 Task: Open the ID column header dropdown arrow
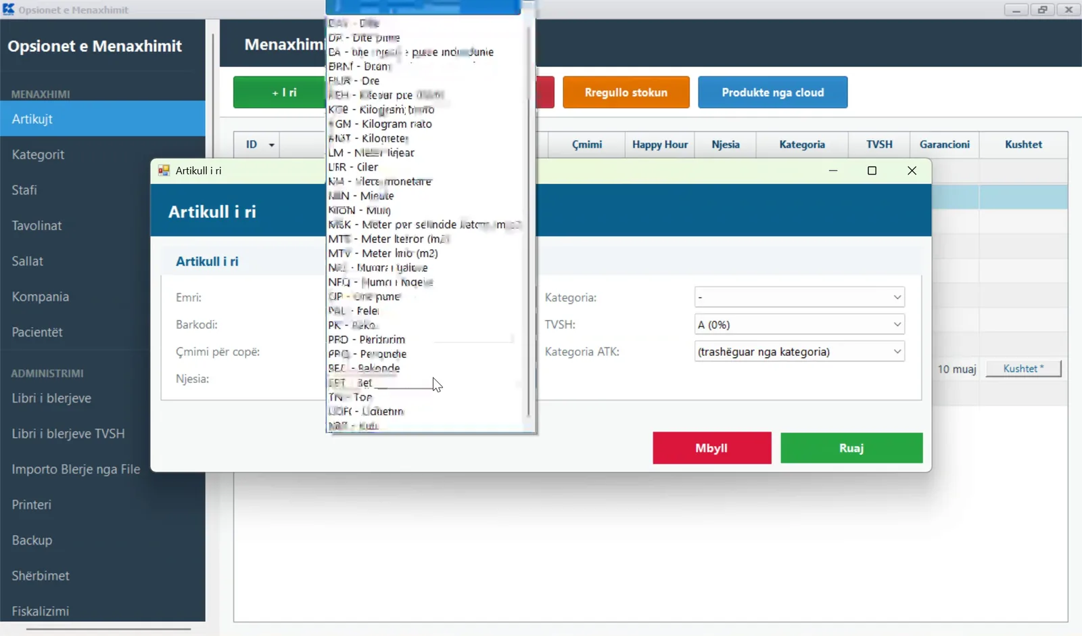pyautogui.click(x=272, y=145)
